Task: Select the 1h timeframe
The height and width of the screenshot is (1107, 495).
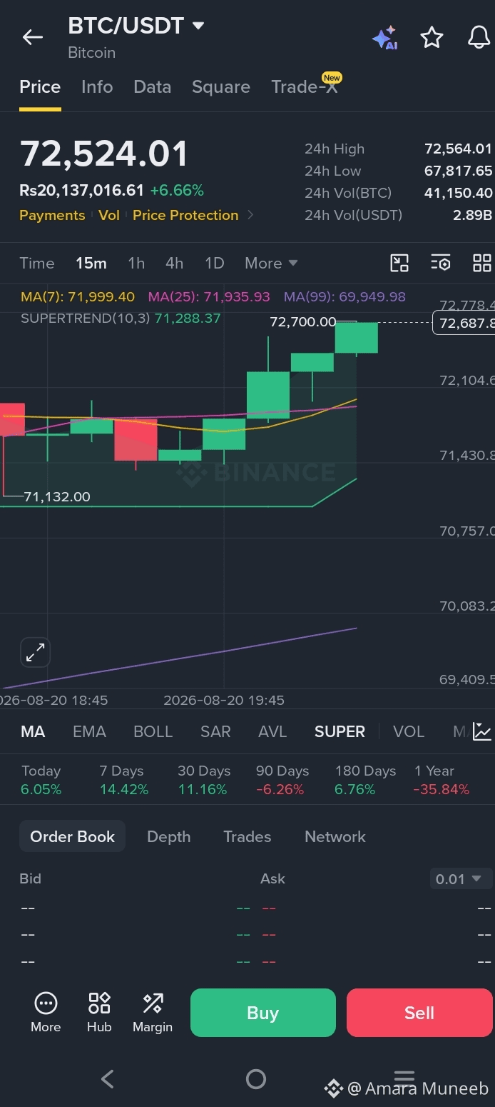Action: [x=136, y=263]
